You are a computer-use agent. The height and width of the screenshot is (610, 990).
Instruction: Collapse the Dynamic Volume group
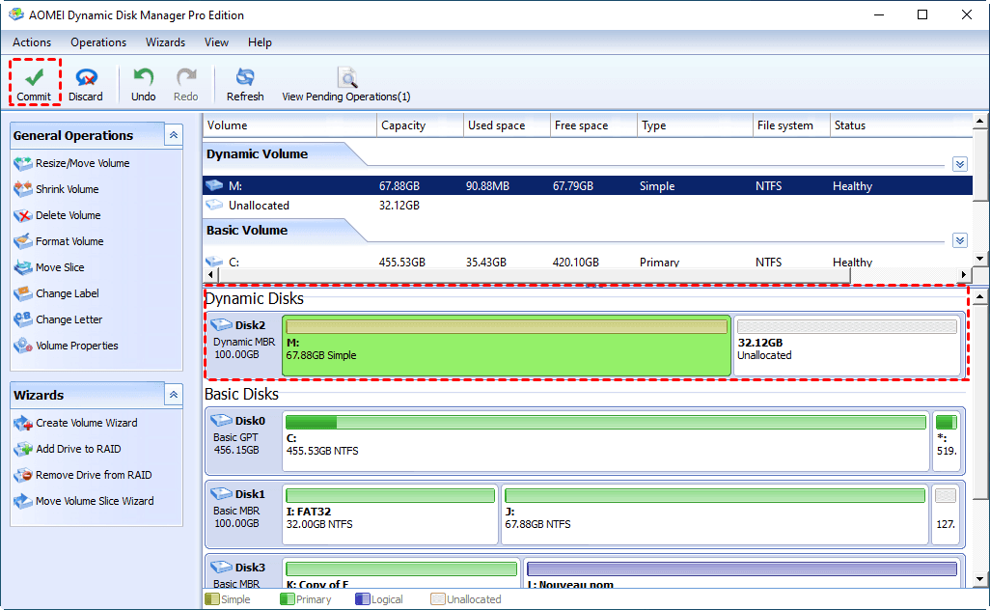(959, 164)
